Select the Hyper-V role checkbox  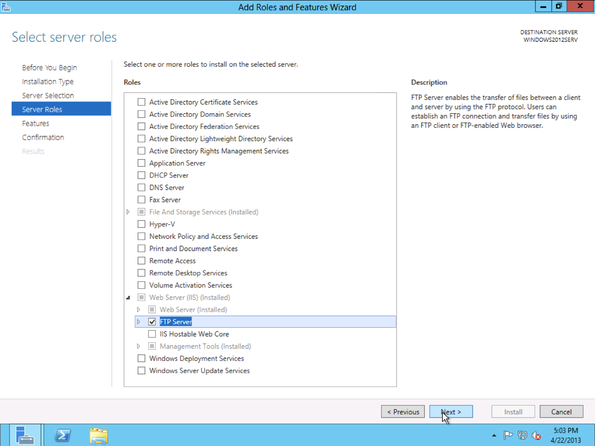pyautogui.click(x=142, y=224)
